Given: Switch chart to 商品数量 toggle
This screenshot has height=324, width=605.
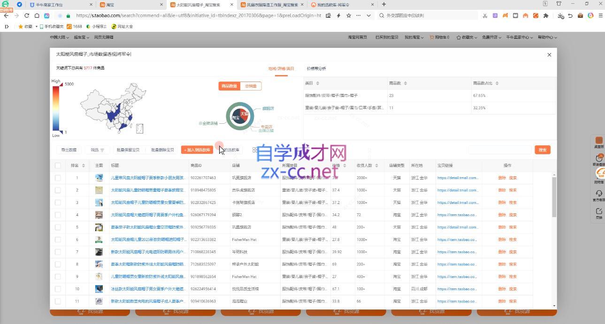Looking at the screenshot, I should pos(229,86).
